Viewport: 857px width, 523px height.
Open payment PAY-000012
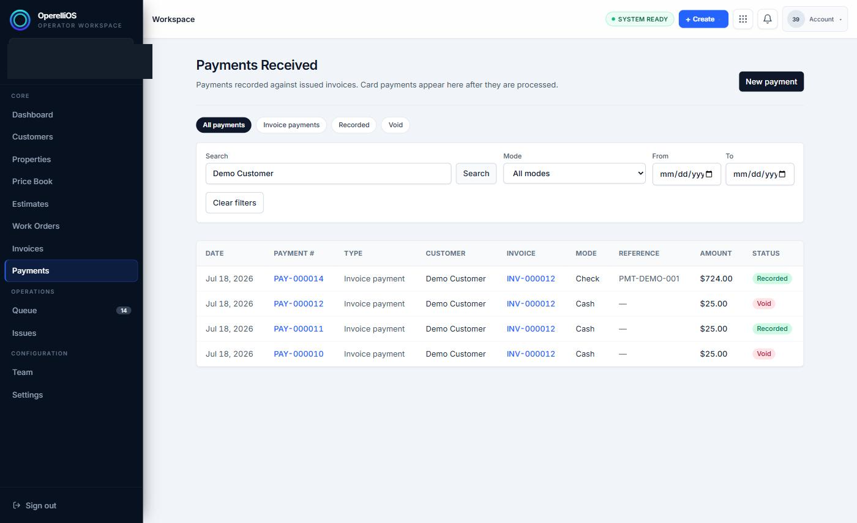click(299, 304)
